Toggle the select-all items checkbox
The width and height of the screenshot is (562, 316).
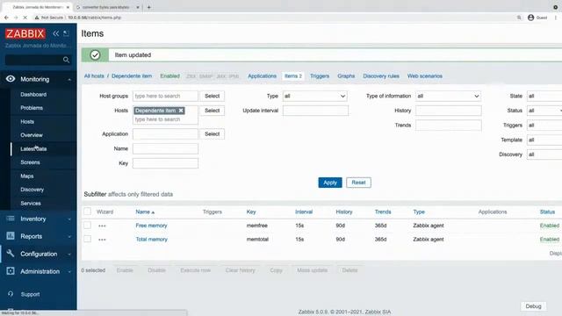[88, 212]
